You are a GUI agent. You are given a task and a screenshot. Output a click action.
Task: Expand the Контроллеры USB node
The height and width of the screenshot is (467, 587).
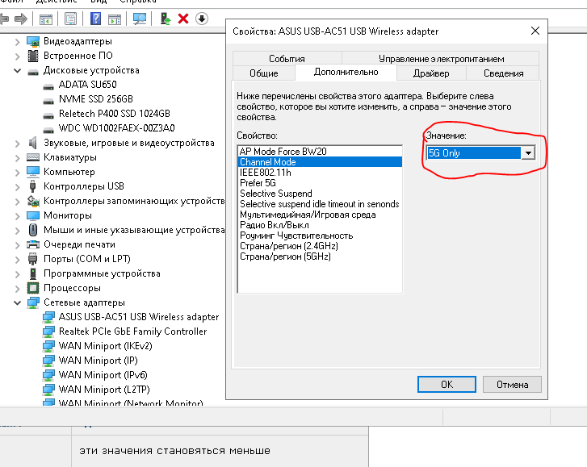[x=17, y=186]
